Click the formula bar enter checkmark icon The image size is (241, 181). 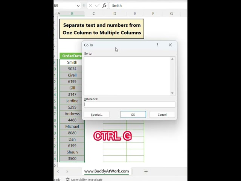97,6
